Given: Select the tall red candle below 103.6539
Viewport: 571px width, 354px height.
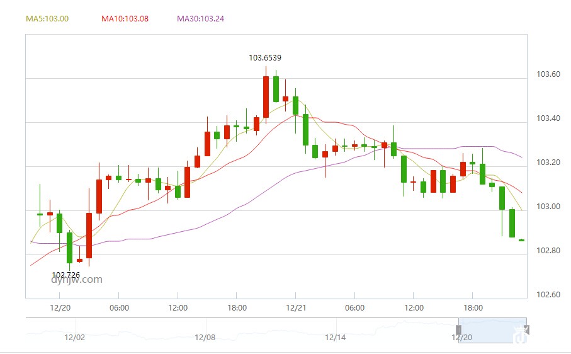Looking at the screenshot, I should [266, 96].
